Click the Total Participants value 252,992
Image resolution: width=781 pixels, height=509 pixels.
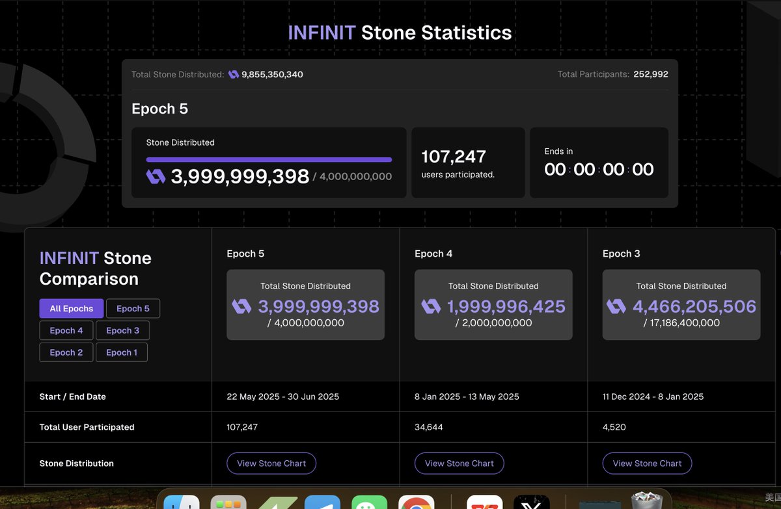click(651, 75)
